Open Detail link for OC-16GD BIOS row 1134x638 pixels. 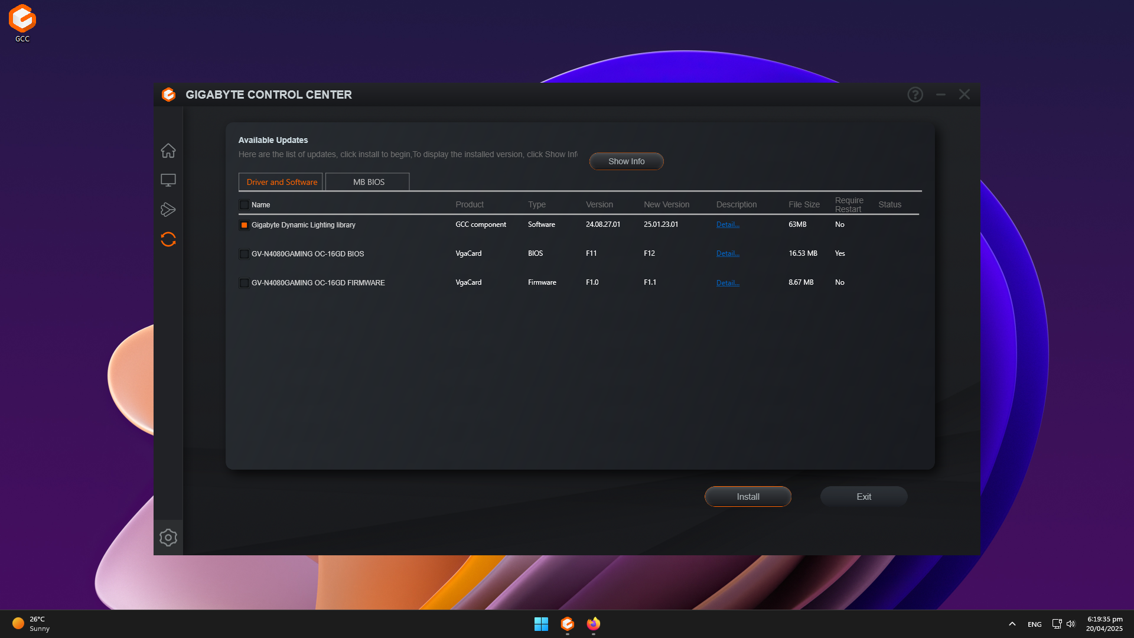(x=728, y=253)
